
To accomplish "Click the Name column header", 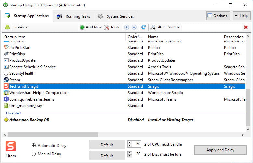I will 184,37.
